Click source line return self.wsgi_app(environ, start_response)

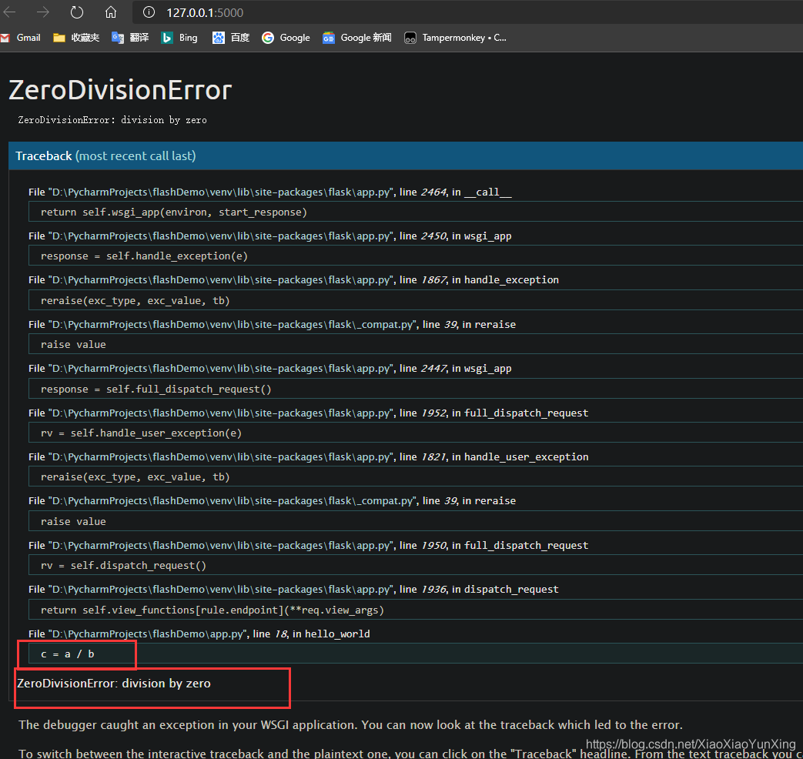click(x=415, y=212)
